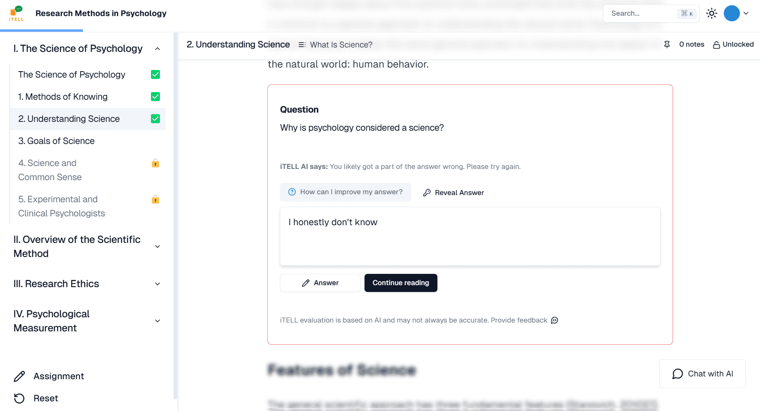Viewport: 760px width, 411px height.
Task: Toggle the Understanding Science checkbox
Action: coord(155,119)
